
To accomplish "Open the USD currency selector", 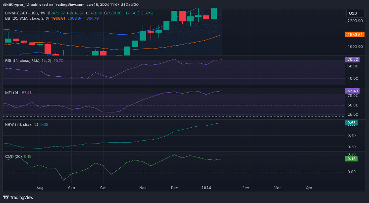I will [353, 13].
